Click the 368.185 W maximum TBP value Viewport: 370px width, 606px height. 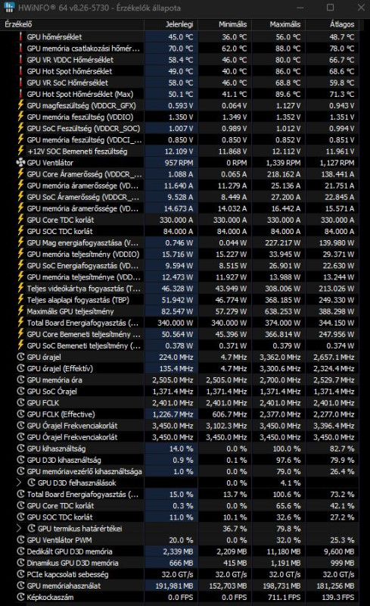(281, 300)
